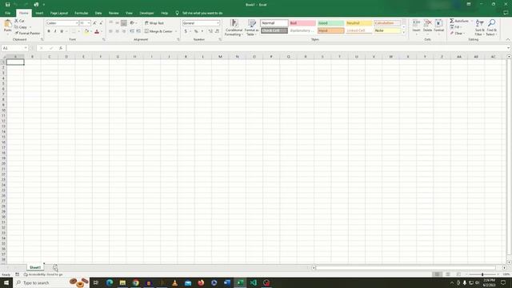Click the Delete cells icon
The image size is (512, 288).
pos(427,23)
